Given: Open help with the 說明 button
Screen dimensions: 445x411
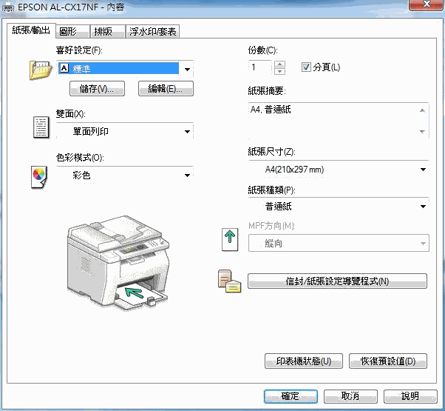Looking at the screenshot, I should pos(410,396).
